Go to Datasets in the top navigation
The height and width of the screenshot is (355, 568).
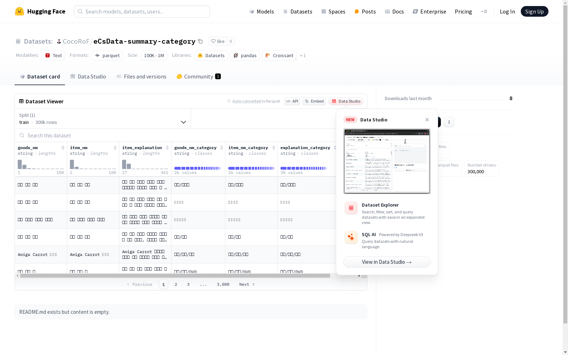pos(297,11)
